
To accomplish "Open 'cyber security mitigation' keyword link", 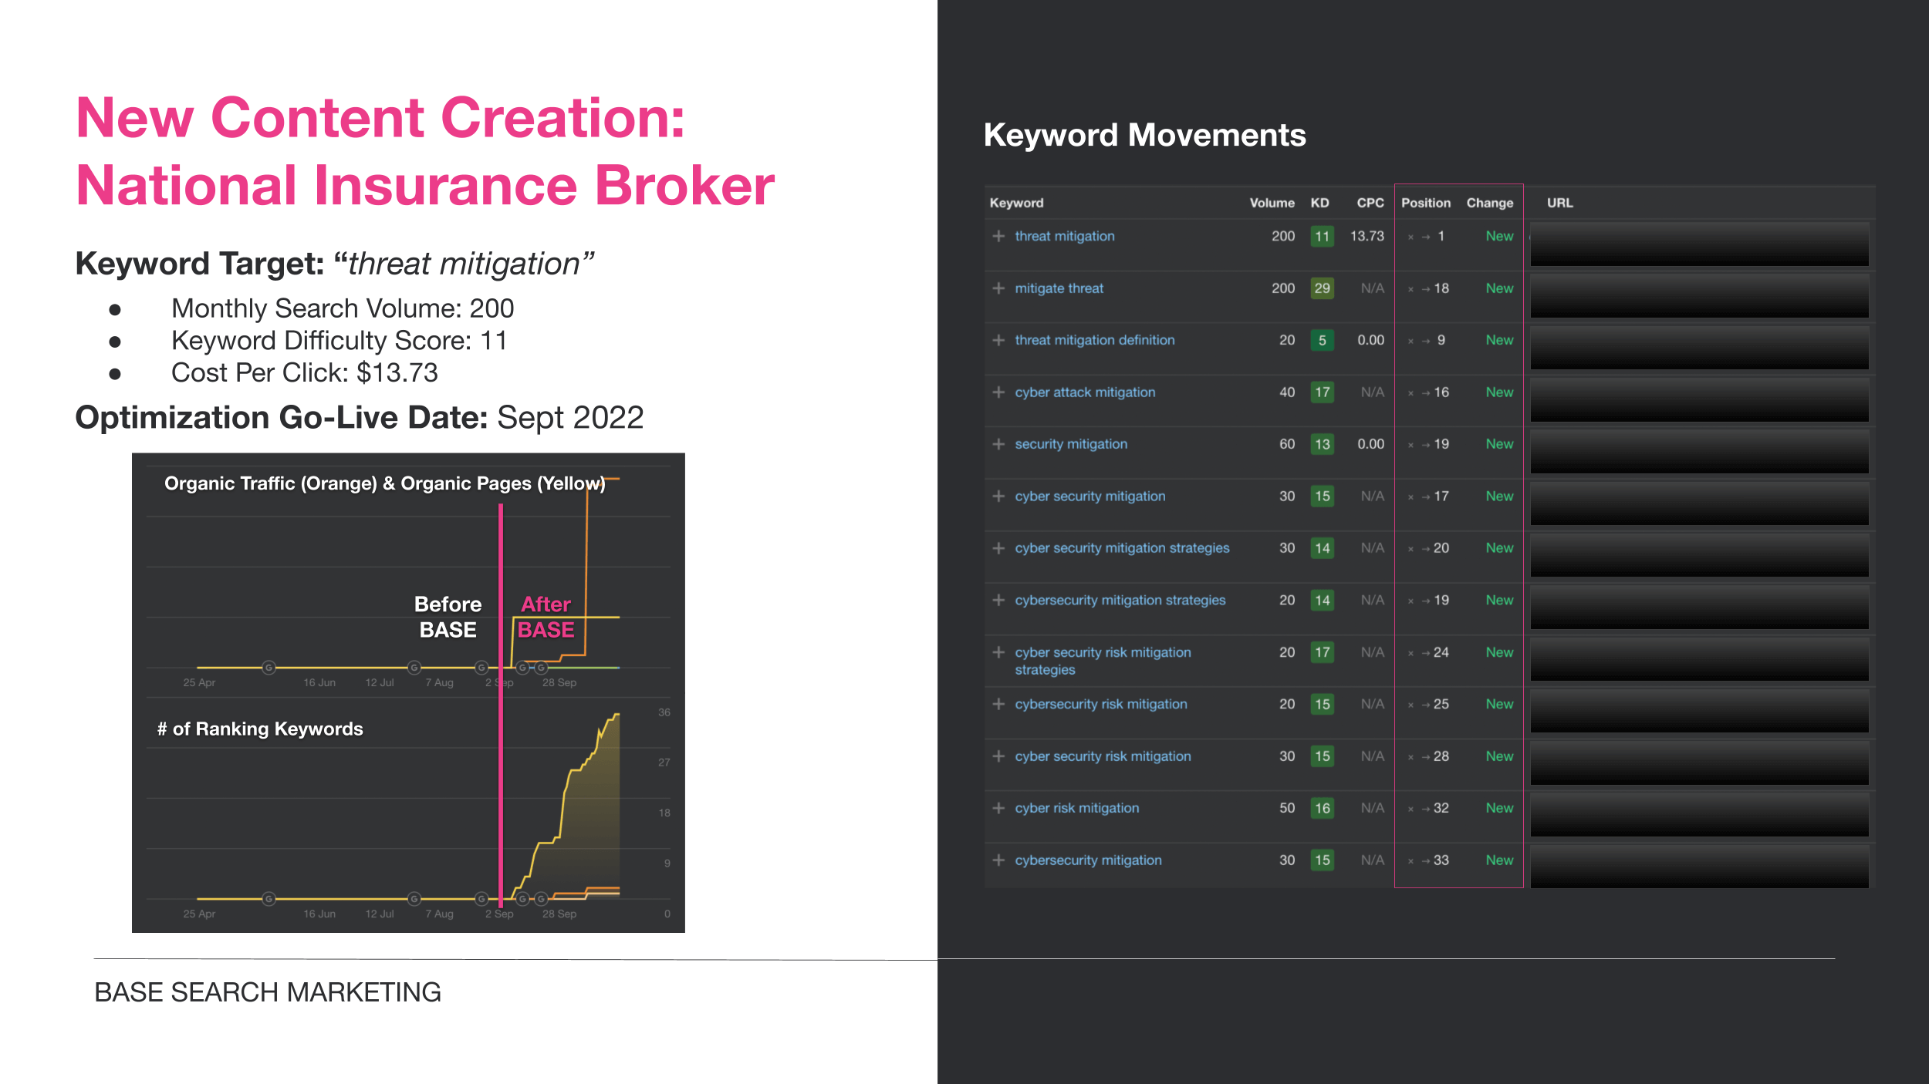I will click(x=1089, y=497).
